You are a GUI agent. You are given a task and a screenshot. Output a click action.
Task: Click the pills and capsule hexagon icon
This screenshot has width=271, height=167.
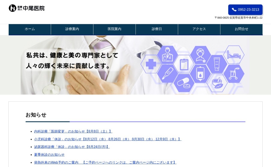coord(184,83)
